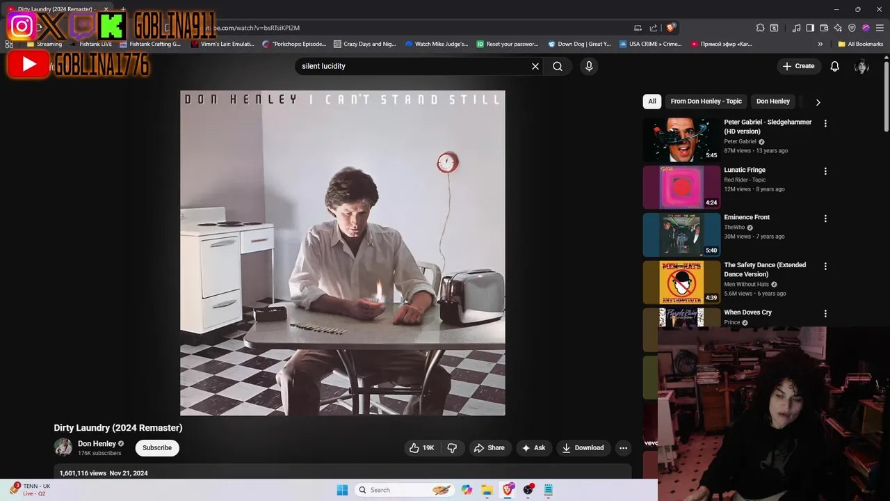Open Notepad from the taskbar
The image size is (890, 501).
pyautogui.click(x=549, y=490)
